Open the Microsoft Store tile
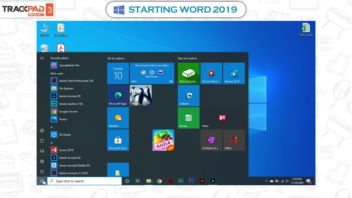 (x=118, y=140)
